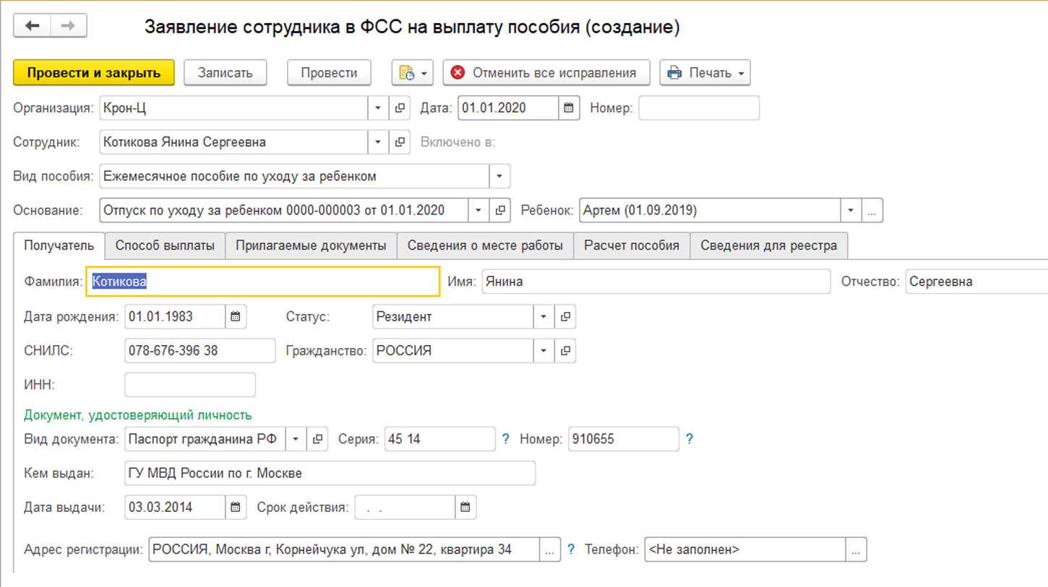Click the ellipsis button next to Телефон

[856, 549]
